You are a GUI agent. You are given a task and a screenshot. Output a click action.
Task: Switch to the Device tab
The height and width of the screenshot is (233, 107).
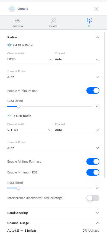click(x=53, y=23)
